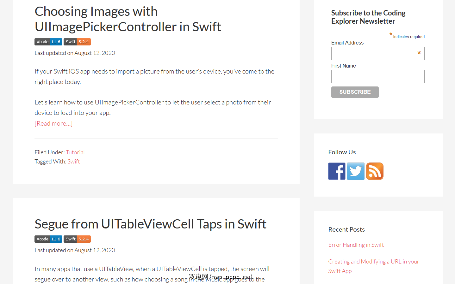Click Xcode 11.6 badge under UIImagePickerController post
The height and width of the screenshot is (284, 455).
48,42
